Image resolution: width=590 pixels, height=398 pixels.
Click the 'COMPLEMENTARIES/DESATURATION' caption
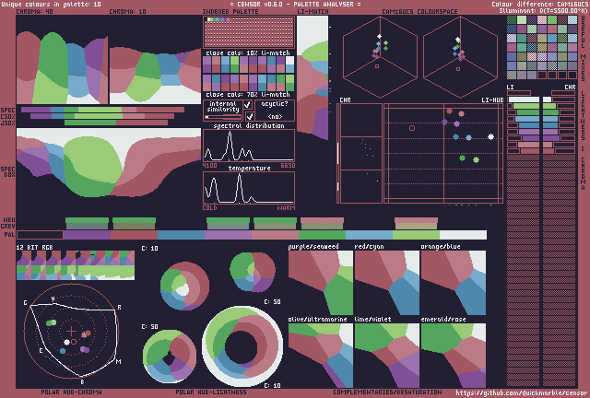coord(387,392)
